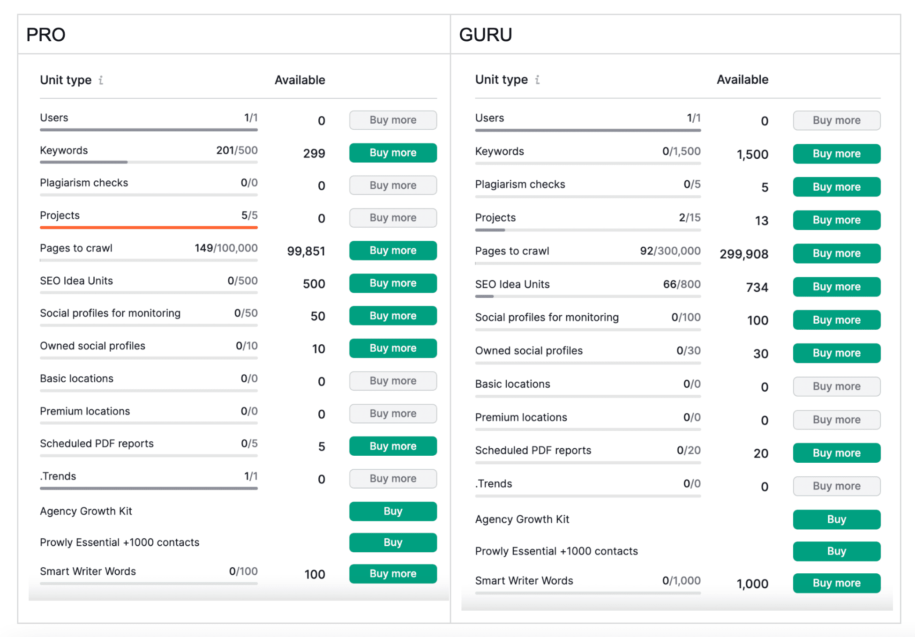Buy Agency Growth Kit in PRO
Image resolution: width=915 pixels, height=637 pixels.
pyautogui.click(x=392, y=511)
